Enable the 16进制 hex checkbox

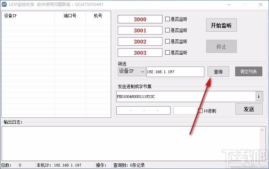coord(201,111)
